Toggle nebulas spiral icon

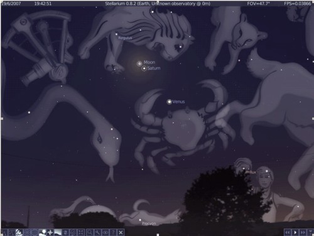pos(65,232)
